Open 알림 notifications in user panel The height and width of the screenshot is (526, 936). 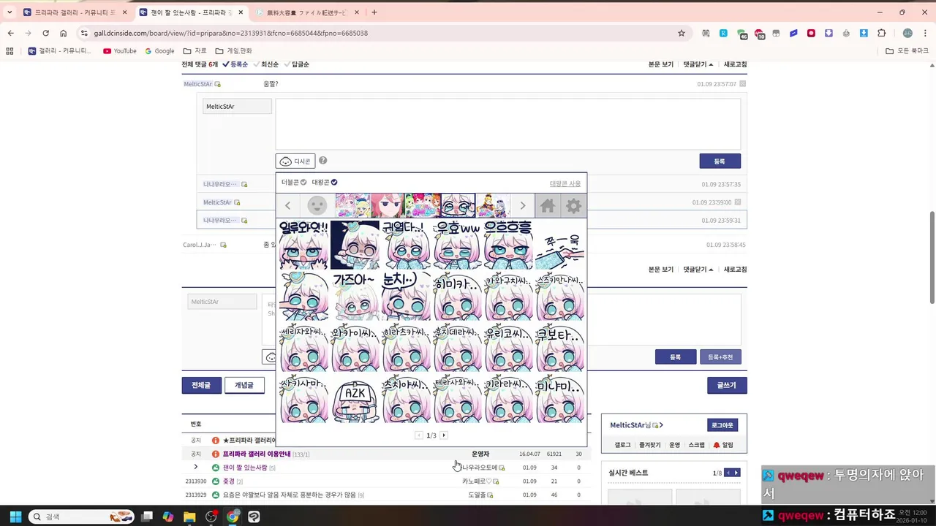(723, 445)
